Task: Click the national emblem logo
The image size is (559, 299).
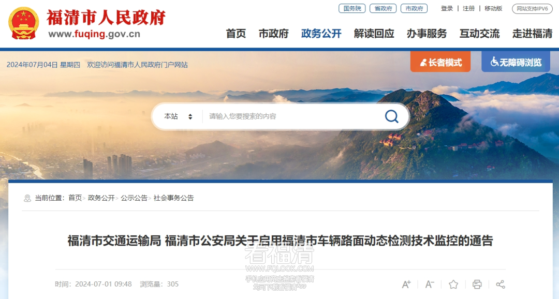Action: (23, 23)
